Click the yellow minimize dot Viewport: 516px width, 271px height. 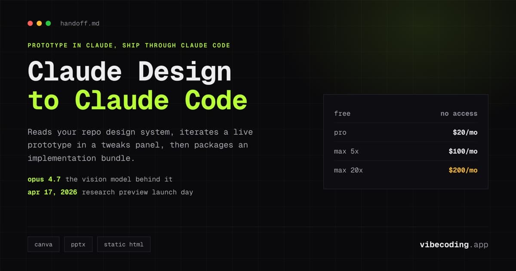(x=39, y=23)
